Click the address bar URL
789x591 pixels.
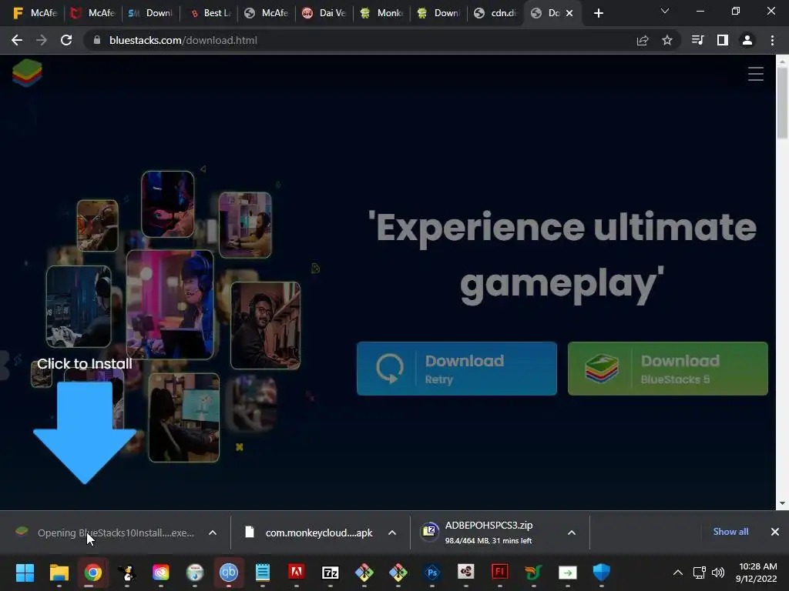tap(183, 40)
